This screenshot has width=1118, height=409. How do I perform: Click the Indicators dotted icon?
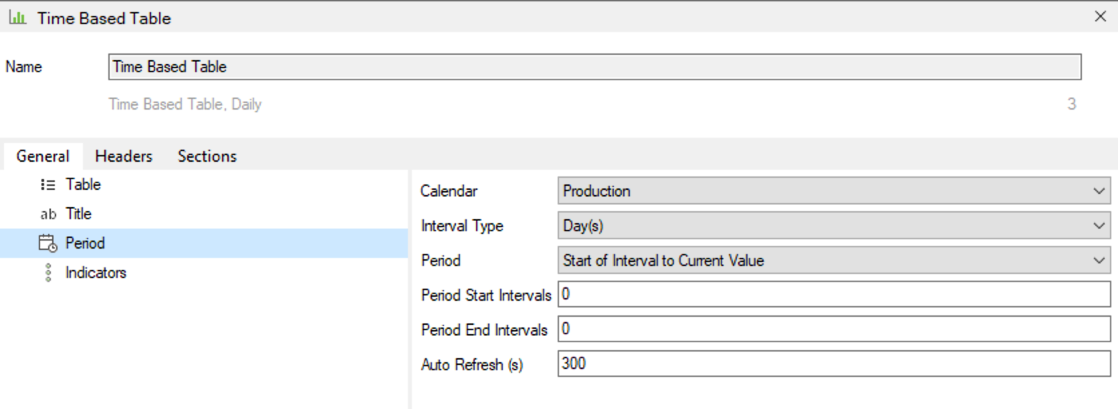[48, 273]
